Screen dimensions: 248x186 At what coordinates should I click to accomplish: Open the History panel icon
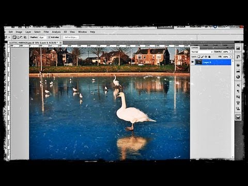[x=238, y=56]
